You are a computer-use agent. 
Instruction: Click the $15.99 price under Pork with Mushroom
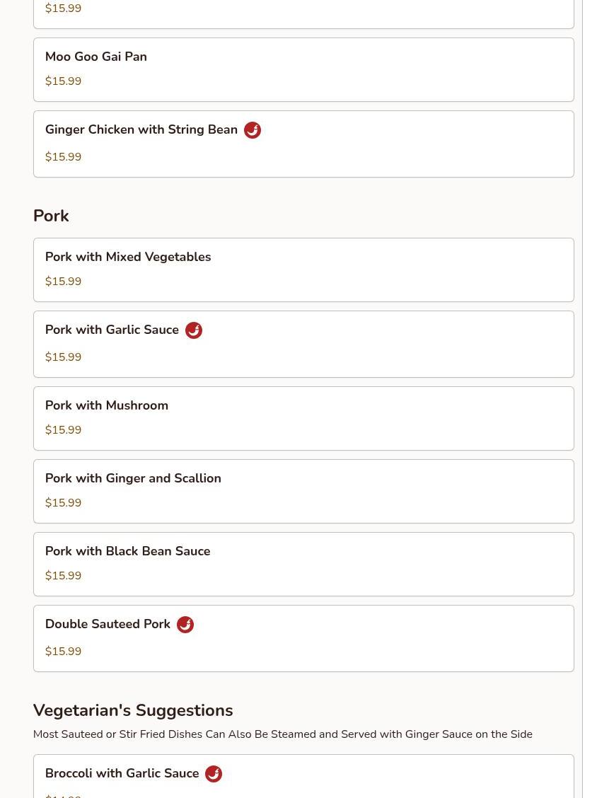tap(63, 430)
